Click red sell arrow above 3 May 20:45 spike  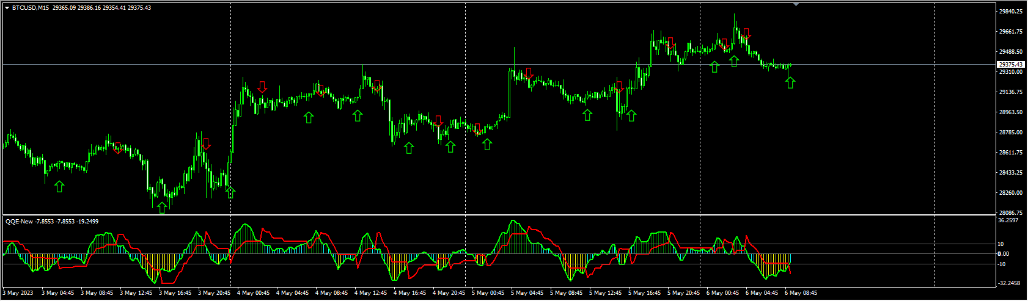pos(206,144)
